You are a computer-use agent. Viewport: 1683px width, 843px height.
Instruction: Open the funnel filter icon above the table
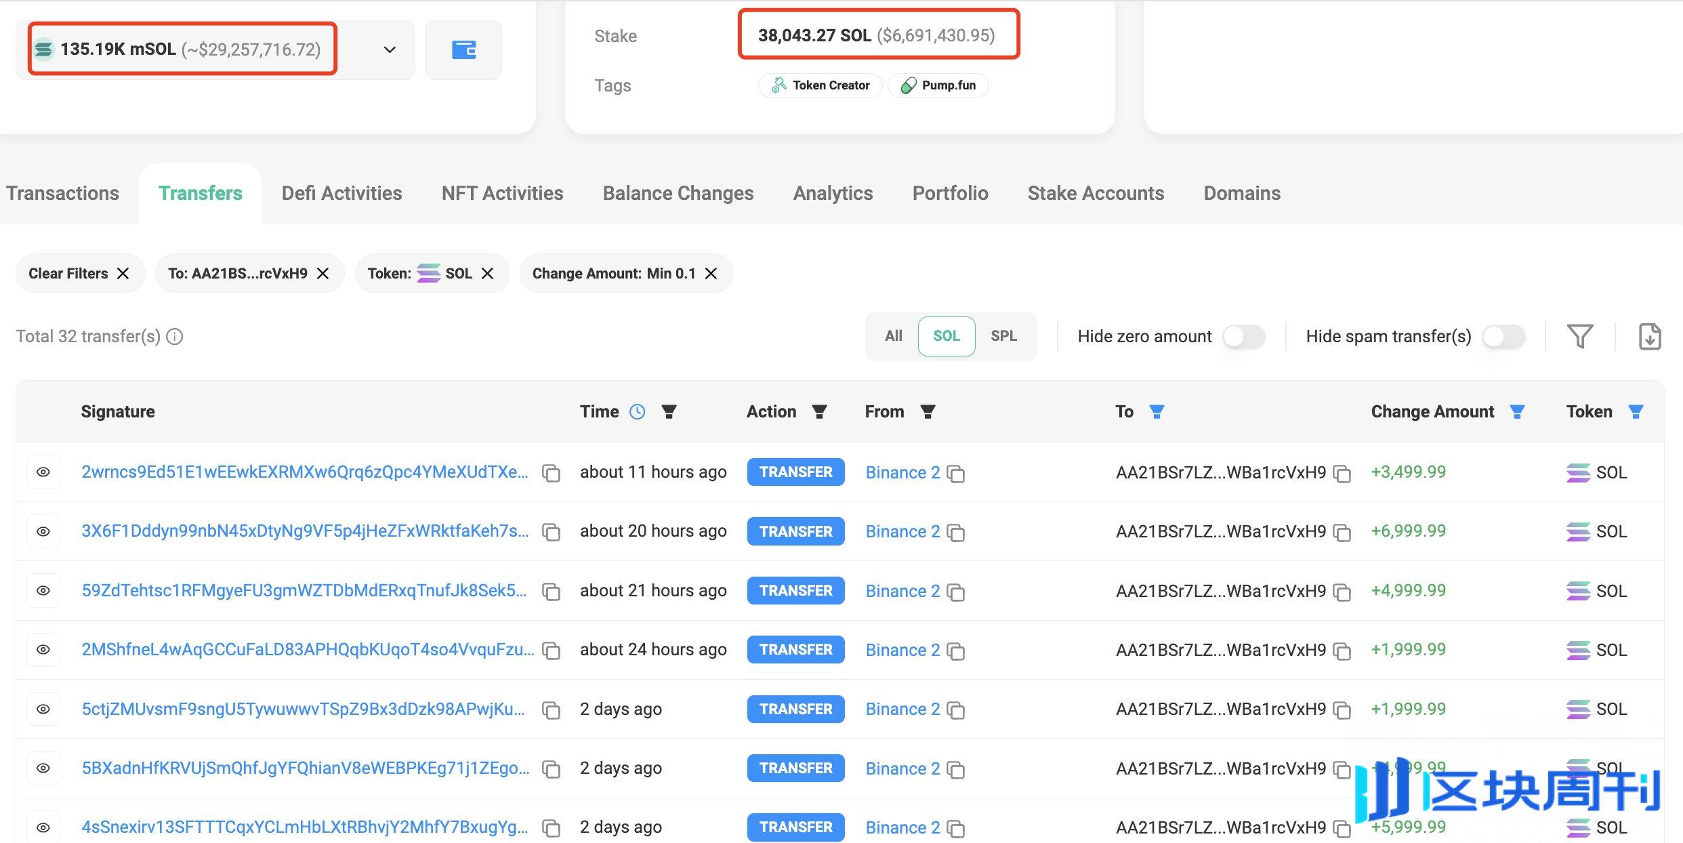click(x=1580, y=337)
